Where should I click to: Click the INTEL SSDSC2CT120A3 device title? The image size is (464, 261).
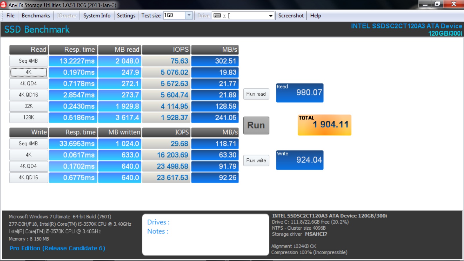click(x=407, y=26)
